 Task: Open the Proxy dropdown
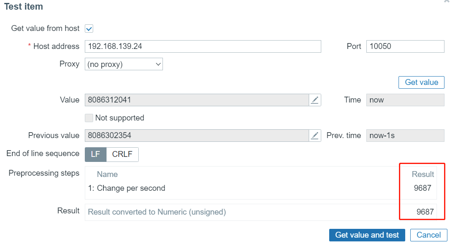[x=124, y=64]
